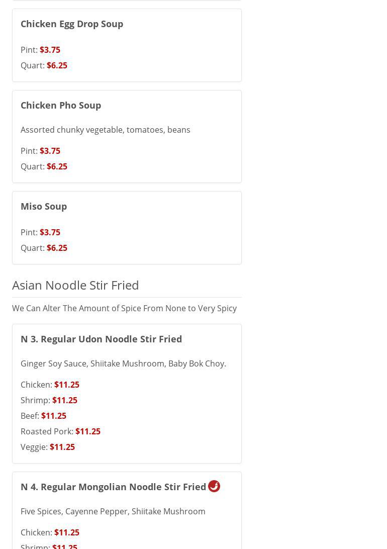Click the Asian Noodle Stir Fried heading
387x549 pixels.
pos(75,285)
